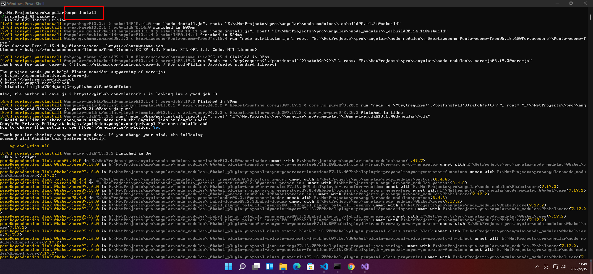
Task: Open taskbar Search
Action: point(242,267)
